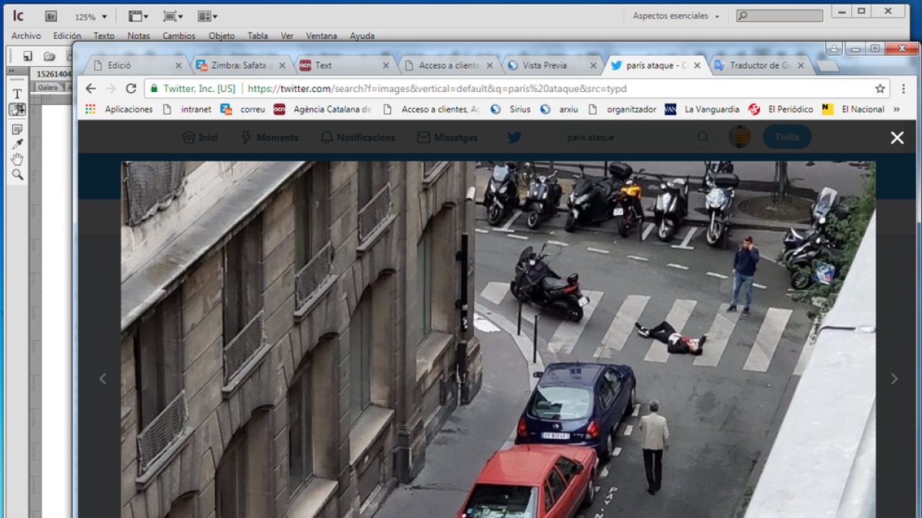Open Twitter notifications via the bell icon
922x518 pixels.
tap(326, 137)
